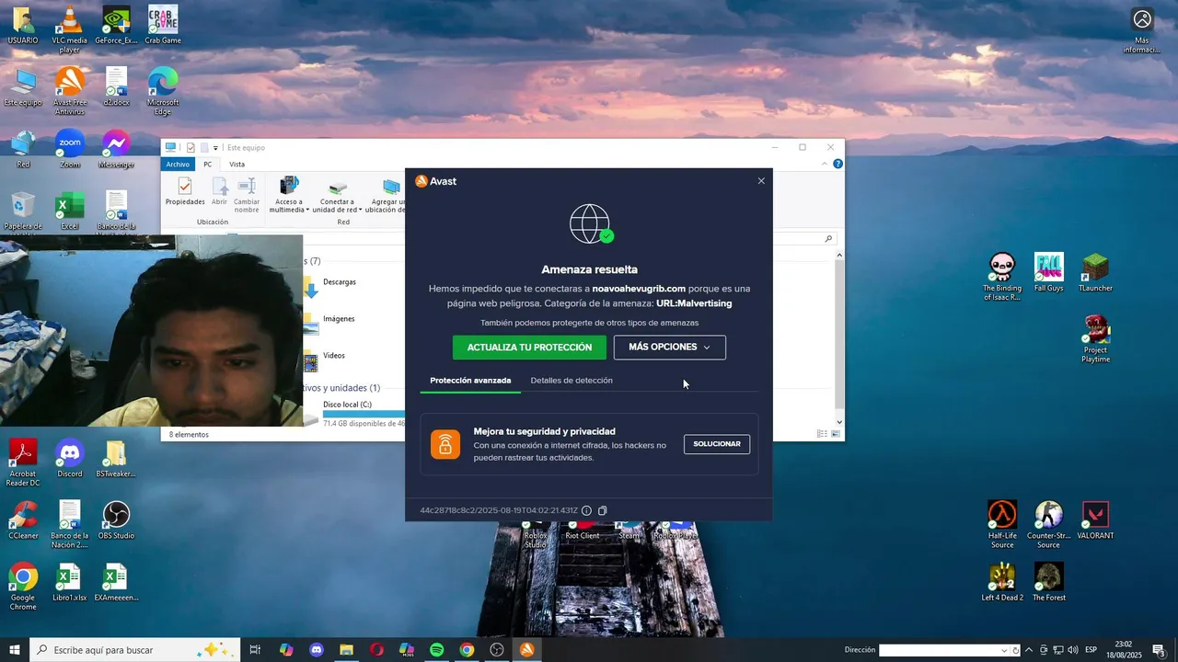1178x662 pixels.
Task: Switch to large icons view in Explorer status bar
Action: tap(836, 434)
